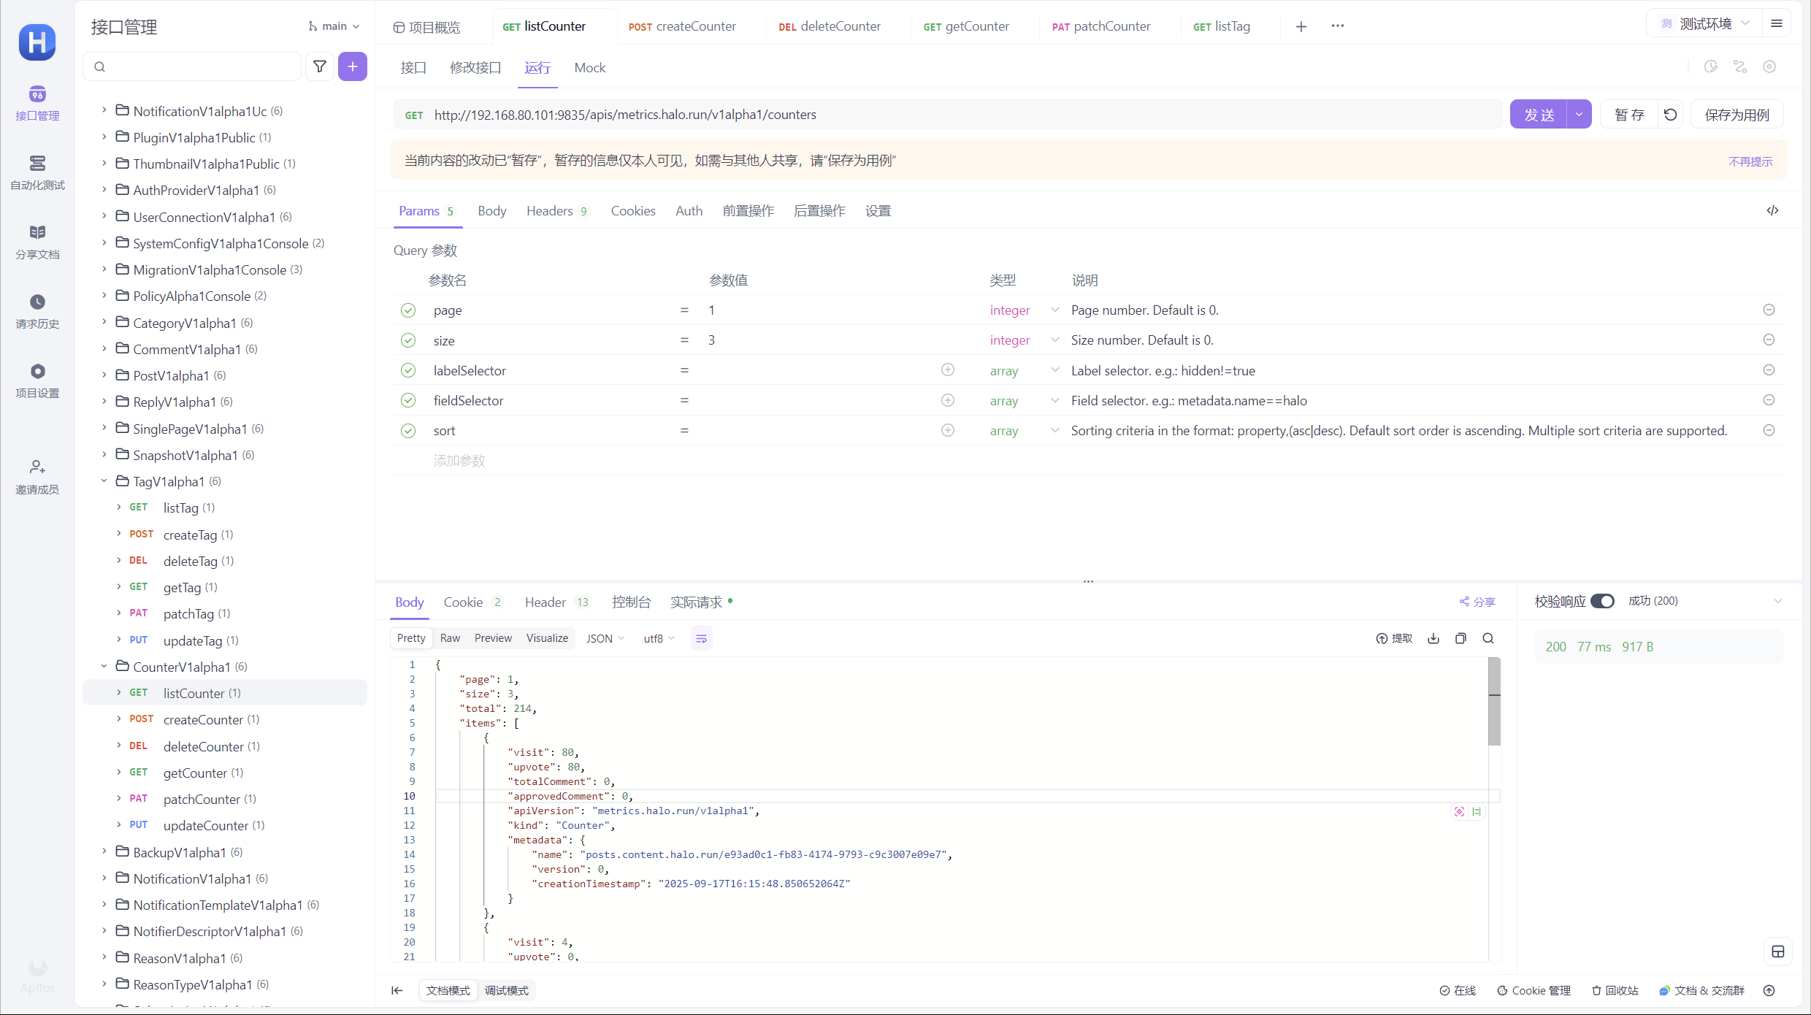This screenshot has width=1811, height=1015.
Task: Disable the page query parameter checkbox
Action: tap(408, 310)
